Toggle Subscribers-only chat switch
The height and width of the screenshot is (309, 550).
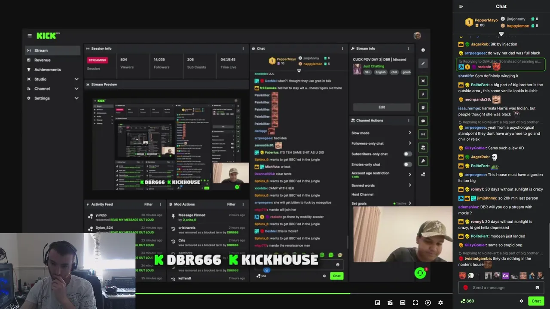[407, 154]
